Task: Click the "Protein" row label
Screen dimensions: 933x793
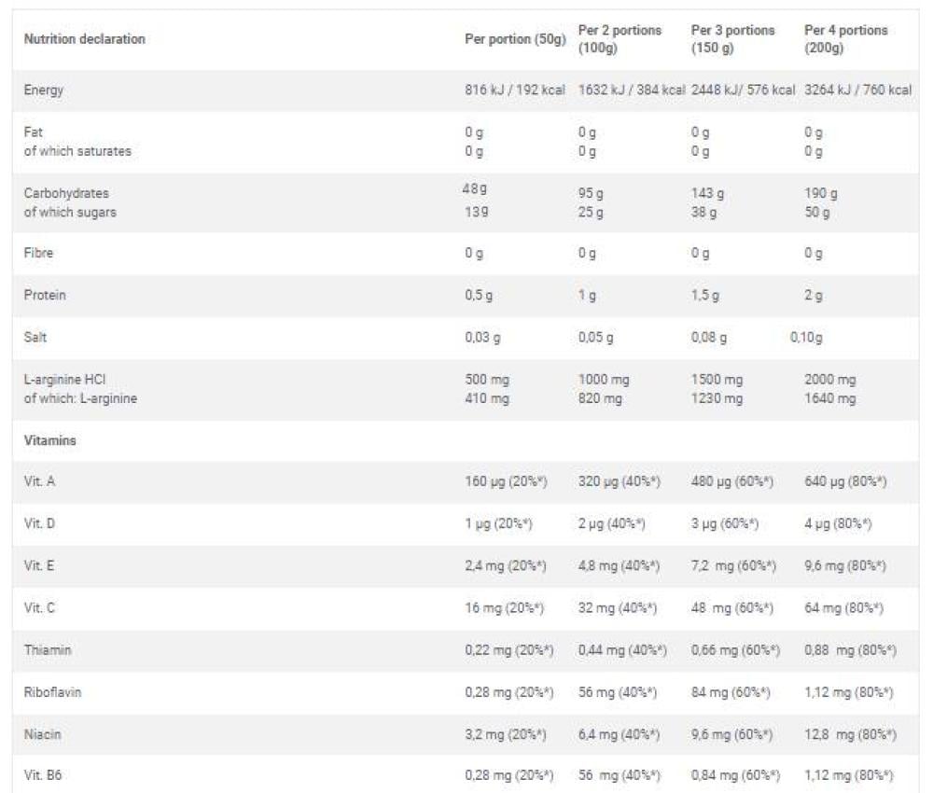Action: [x=45, y=295]
